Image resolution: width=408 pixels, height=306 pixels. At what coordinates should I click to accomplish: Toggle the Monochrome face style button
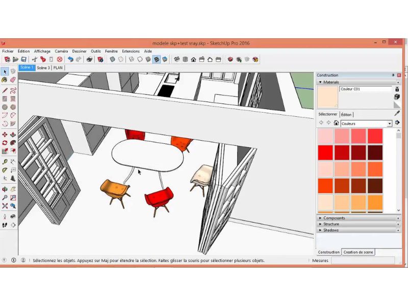point(165,59)
